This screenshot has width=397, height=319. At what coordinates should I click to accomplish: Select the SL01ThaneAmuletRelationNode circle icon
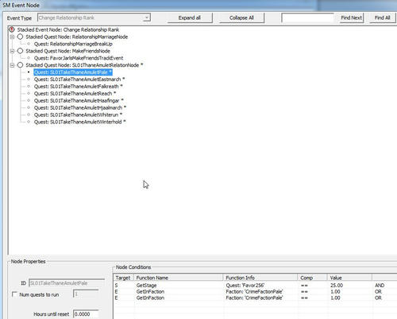pyautogui.click(x=20, y=65)
